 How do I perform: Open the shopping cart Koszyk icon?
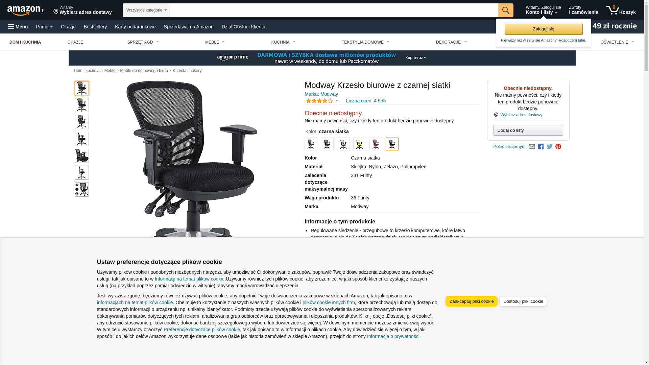click(x=621, y=10)
